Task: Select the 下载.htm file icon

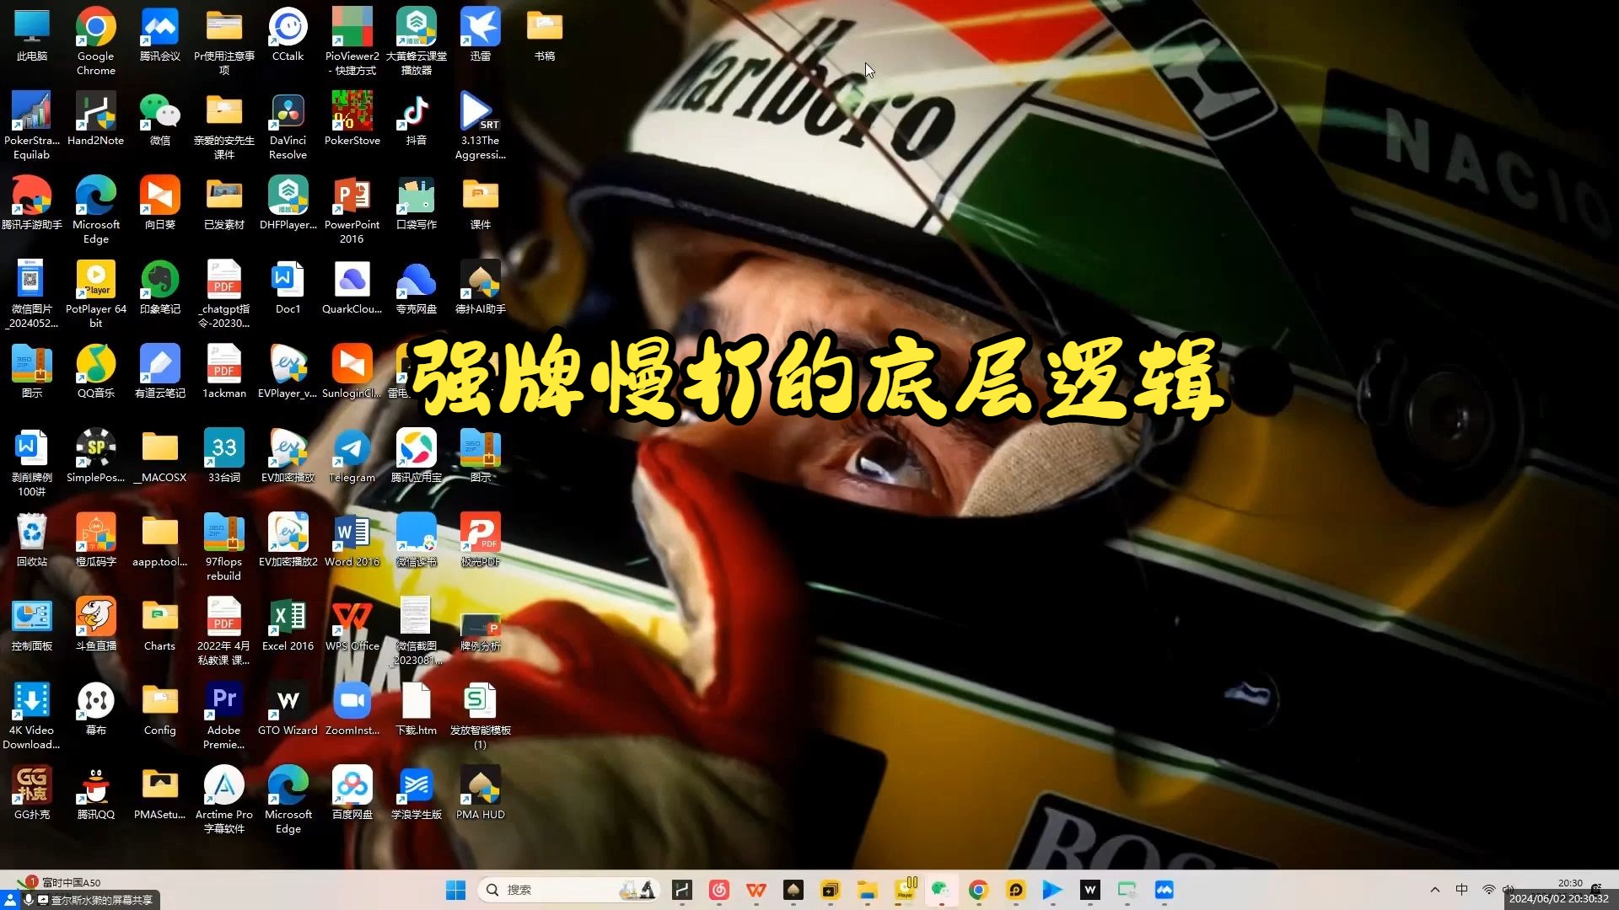Action: (x=416, y=709)
